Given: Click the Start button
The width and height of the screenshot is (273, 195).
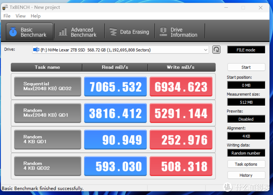Looking at the screenshot, I should [246, 67].
